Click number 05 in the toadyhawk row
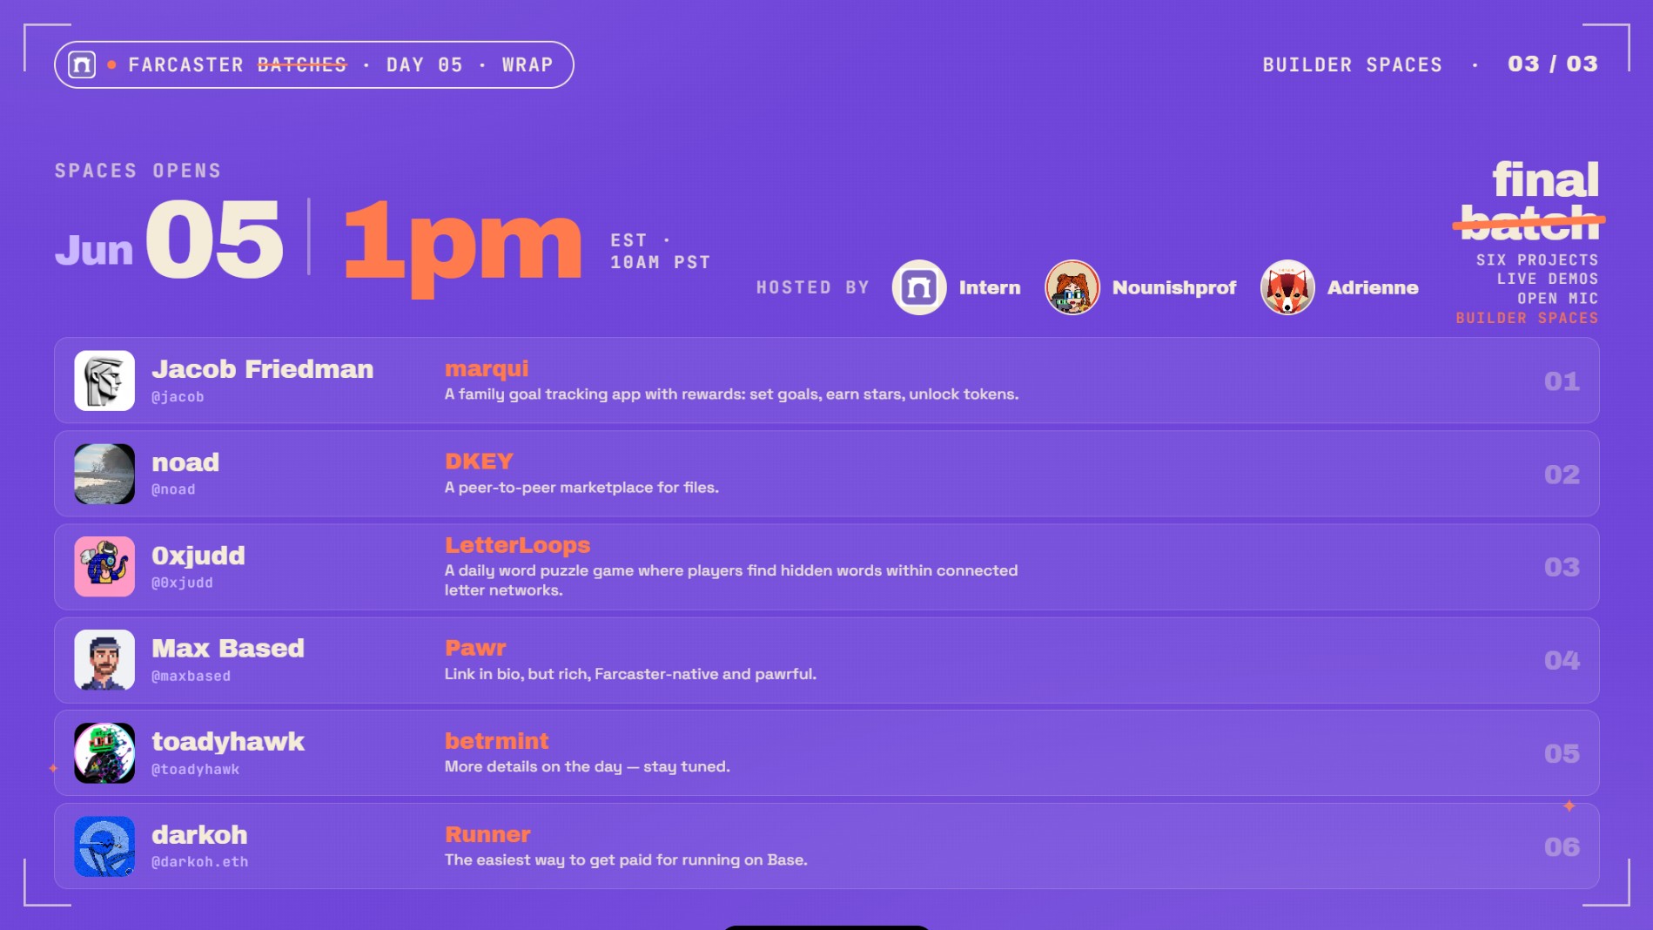 click(1562, 753)
